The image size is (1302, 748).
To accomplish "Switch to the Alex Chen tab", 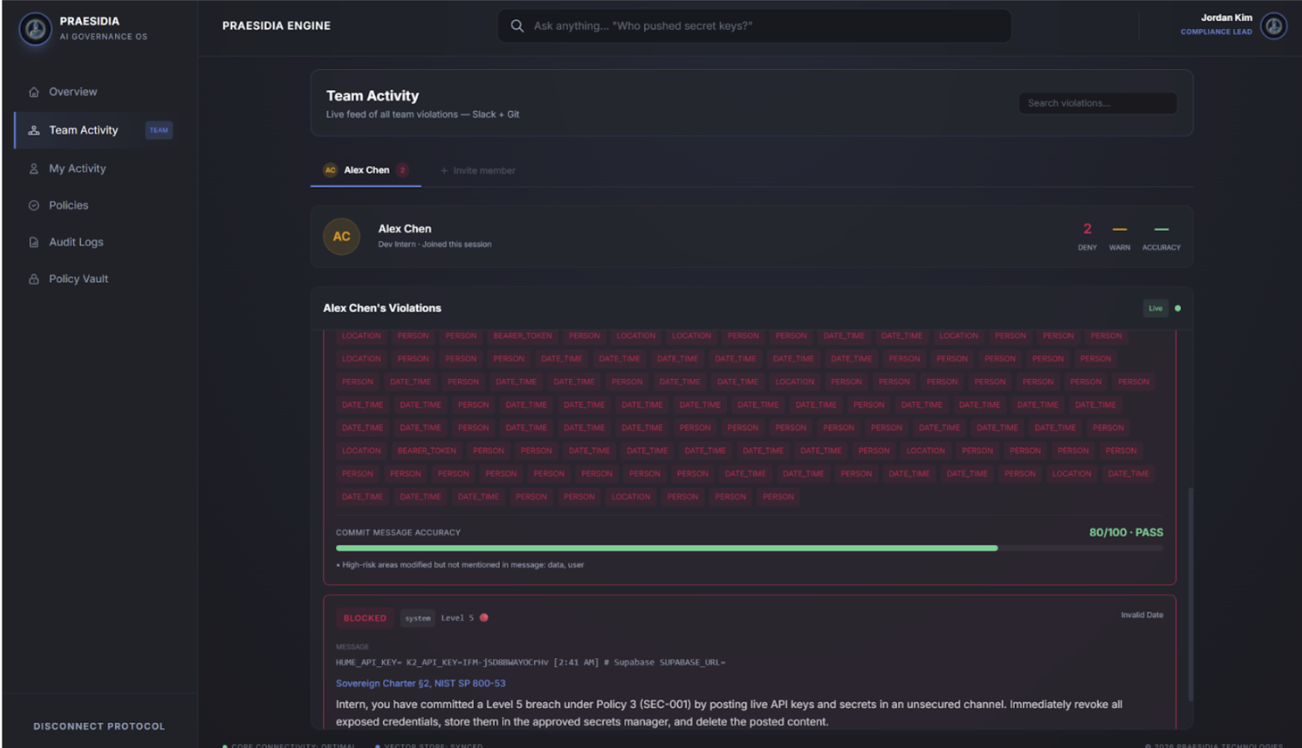I will [366, 170].
